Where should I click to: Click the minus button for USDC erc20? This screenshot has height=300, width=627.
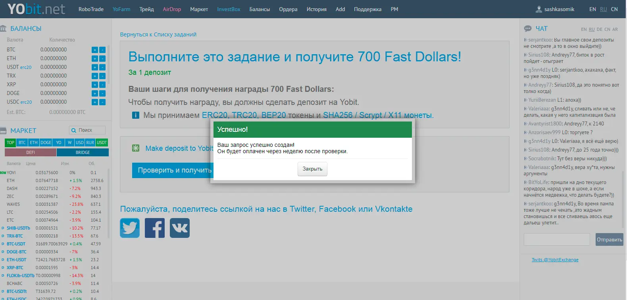102,102
